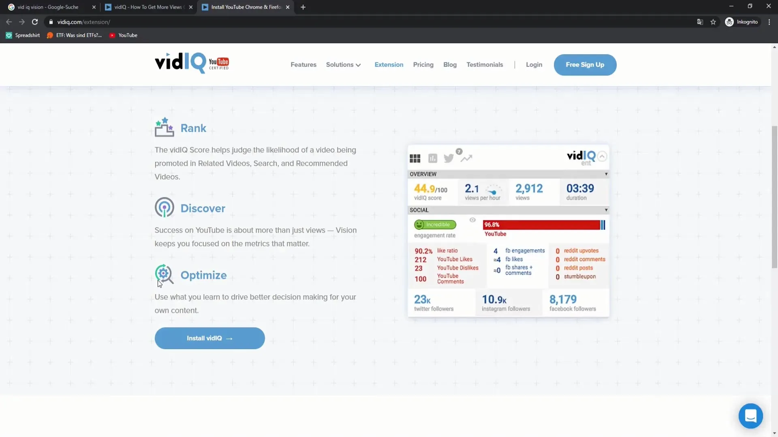Click the translate page icon
778x437 pixels.
coord(700,22)
